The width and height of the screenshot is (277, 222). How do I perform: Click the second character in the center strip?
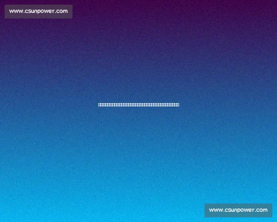click(x=102, y=105)
